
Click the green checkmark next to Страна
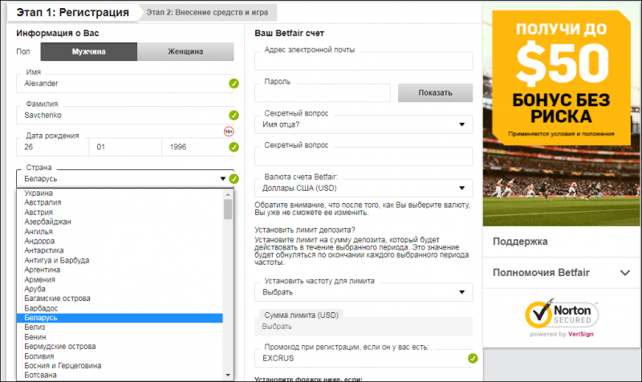click(x=234, y=179)
